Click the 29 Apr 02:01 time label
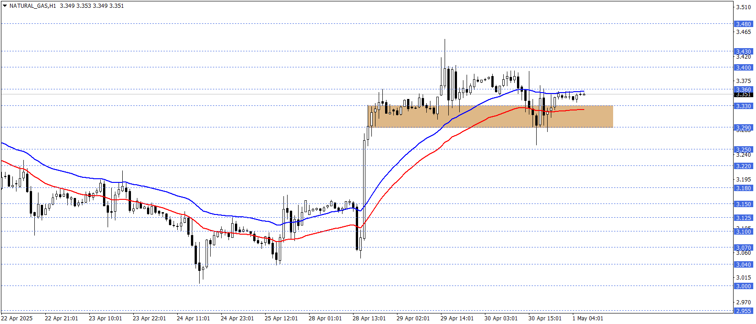 tap(413, 319)
